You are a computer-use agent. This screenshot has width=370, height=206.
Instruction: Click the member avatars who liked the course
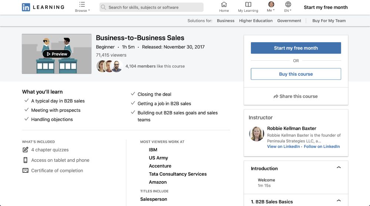point(110,66)
